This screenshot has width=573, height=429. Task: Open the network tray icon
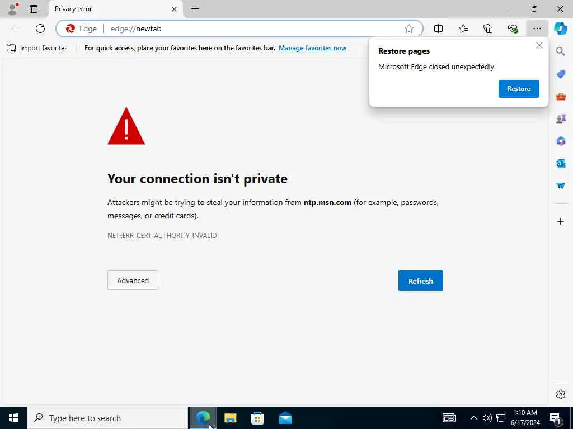click(x=501, y=418)
